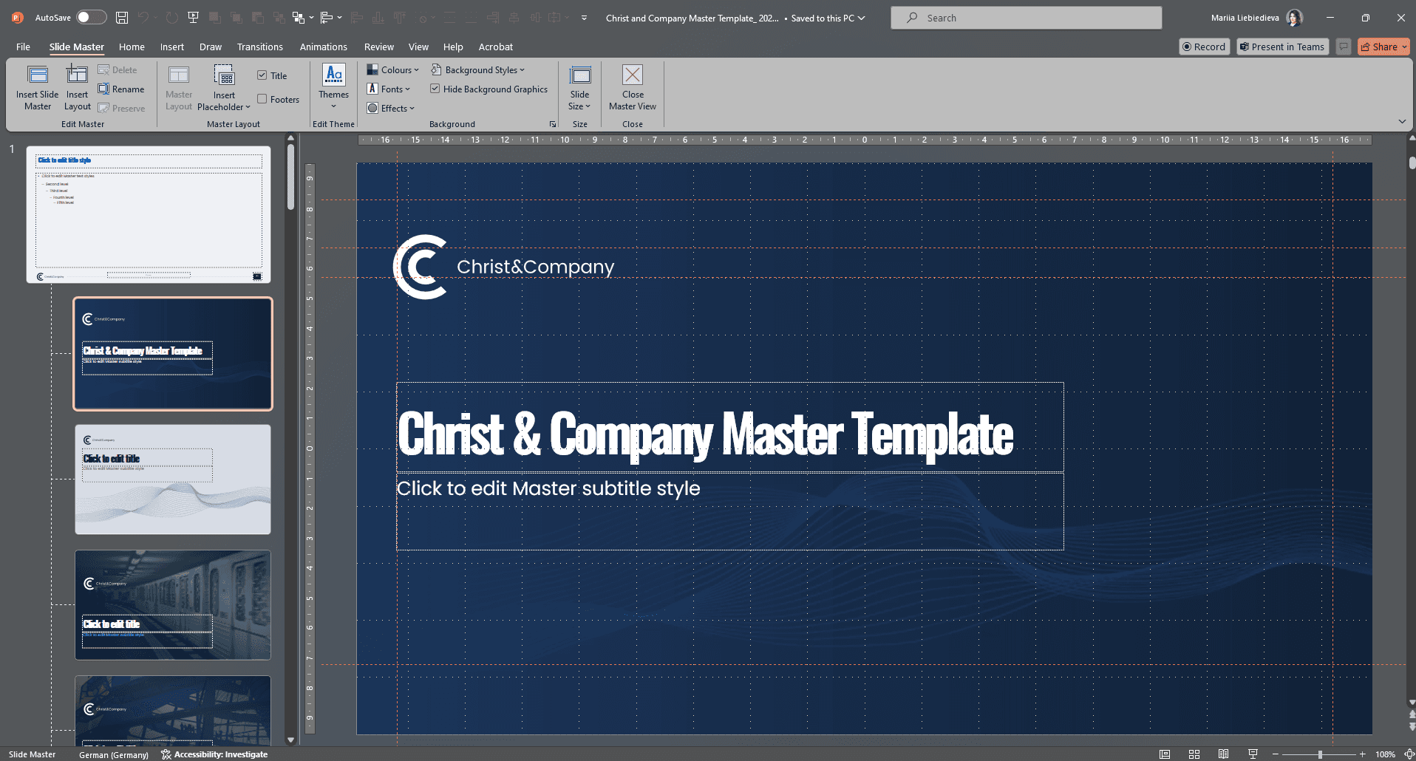Expand the Colours dropdown arrow
Viewport: 1416px width, 761px height.
click(416, 70)
